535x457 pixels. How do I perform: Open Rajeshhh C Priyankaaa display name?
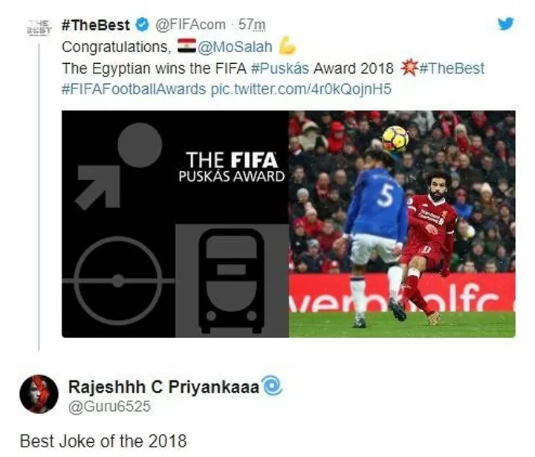[163, 386]
